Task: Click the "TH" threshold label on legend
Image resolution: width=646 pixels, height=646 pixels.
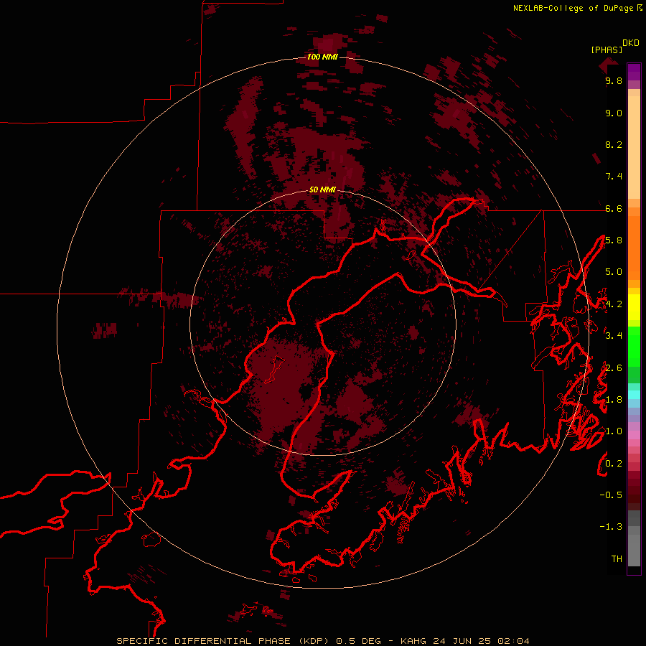Action: [617, 558]
